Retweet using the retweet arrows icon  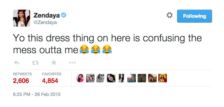35,63
